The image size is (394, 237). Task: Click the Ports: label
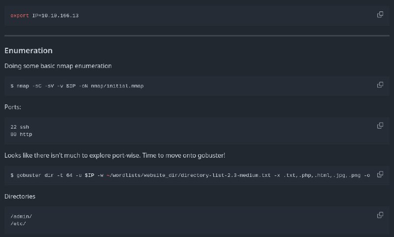coord(13,107)
